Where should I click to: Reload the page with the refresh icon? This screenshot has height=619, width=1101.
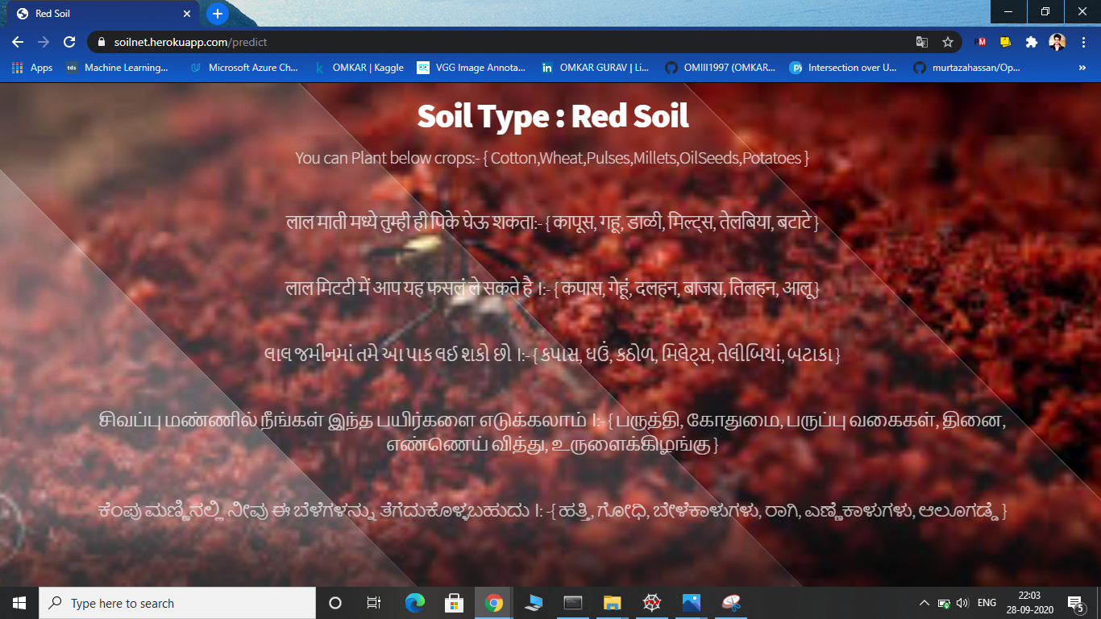(x=69, y=42)
